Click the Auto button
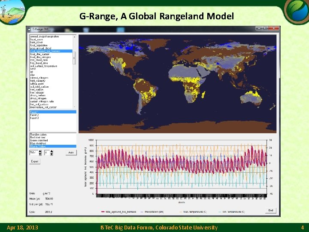Image resolution: width=309 pixels, height=232 pixels. 71,153
